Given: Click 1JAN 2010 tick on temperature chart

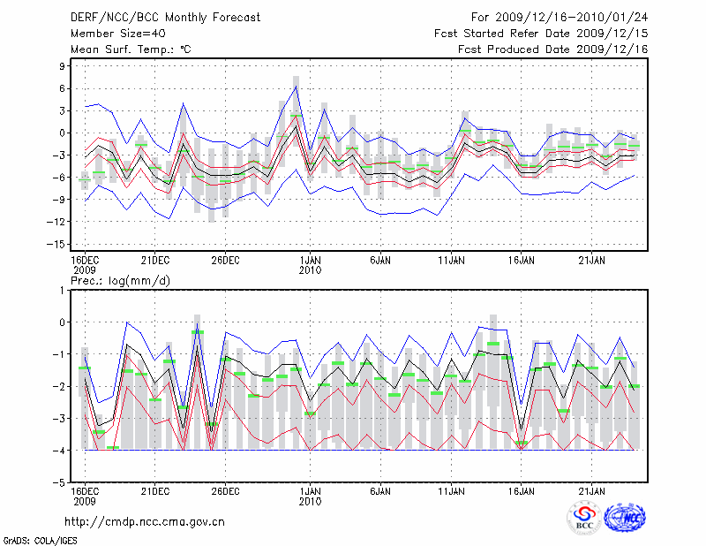Looking at the screenshot, I should pos(310,265).
